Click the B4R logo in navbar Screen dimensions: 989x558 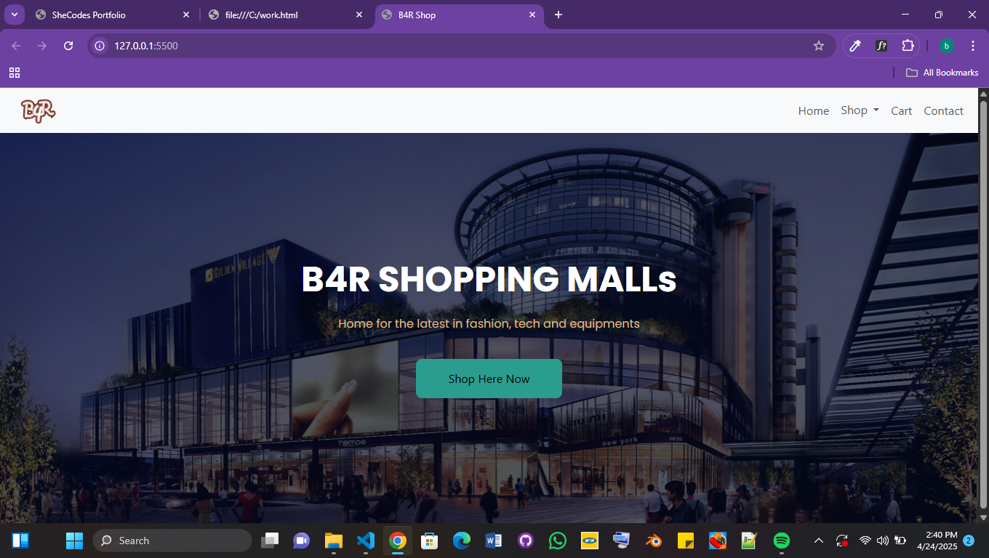(x=38, y=110)
